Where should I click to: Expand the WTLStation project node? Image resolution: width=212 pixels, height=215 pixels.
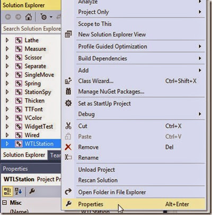pos(7,144)
